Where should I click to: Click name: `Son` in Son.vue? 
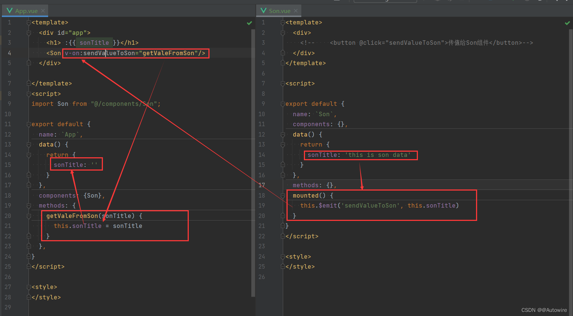(315, 114)
